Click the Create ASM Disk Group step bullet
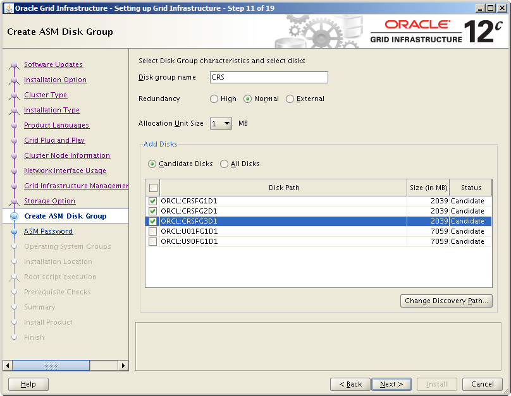511x396 pixels. (x=14, y=217)
